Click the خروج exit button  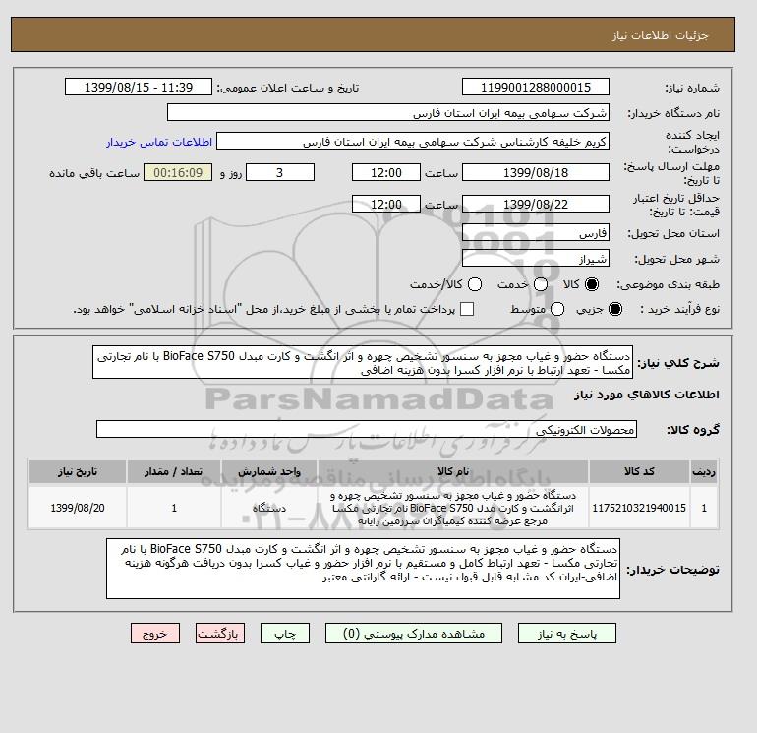tap(155, 634)
